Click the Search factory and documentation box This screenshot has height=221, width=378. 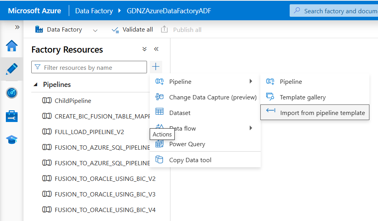click(334, 11)
